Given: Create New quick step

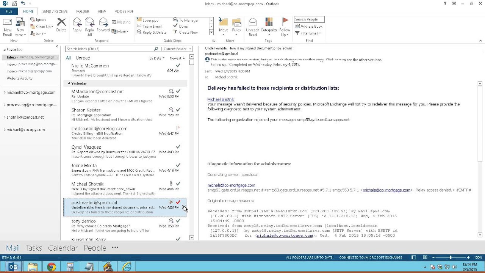Looking at the screenshot, I should pos(186,32).
